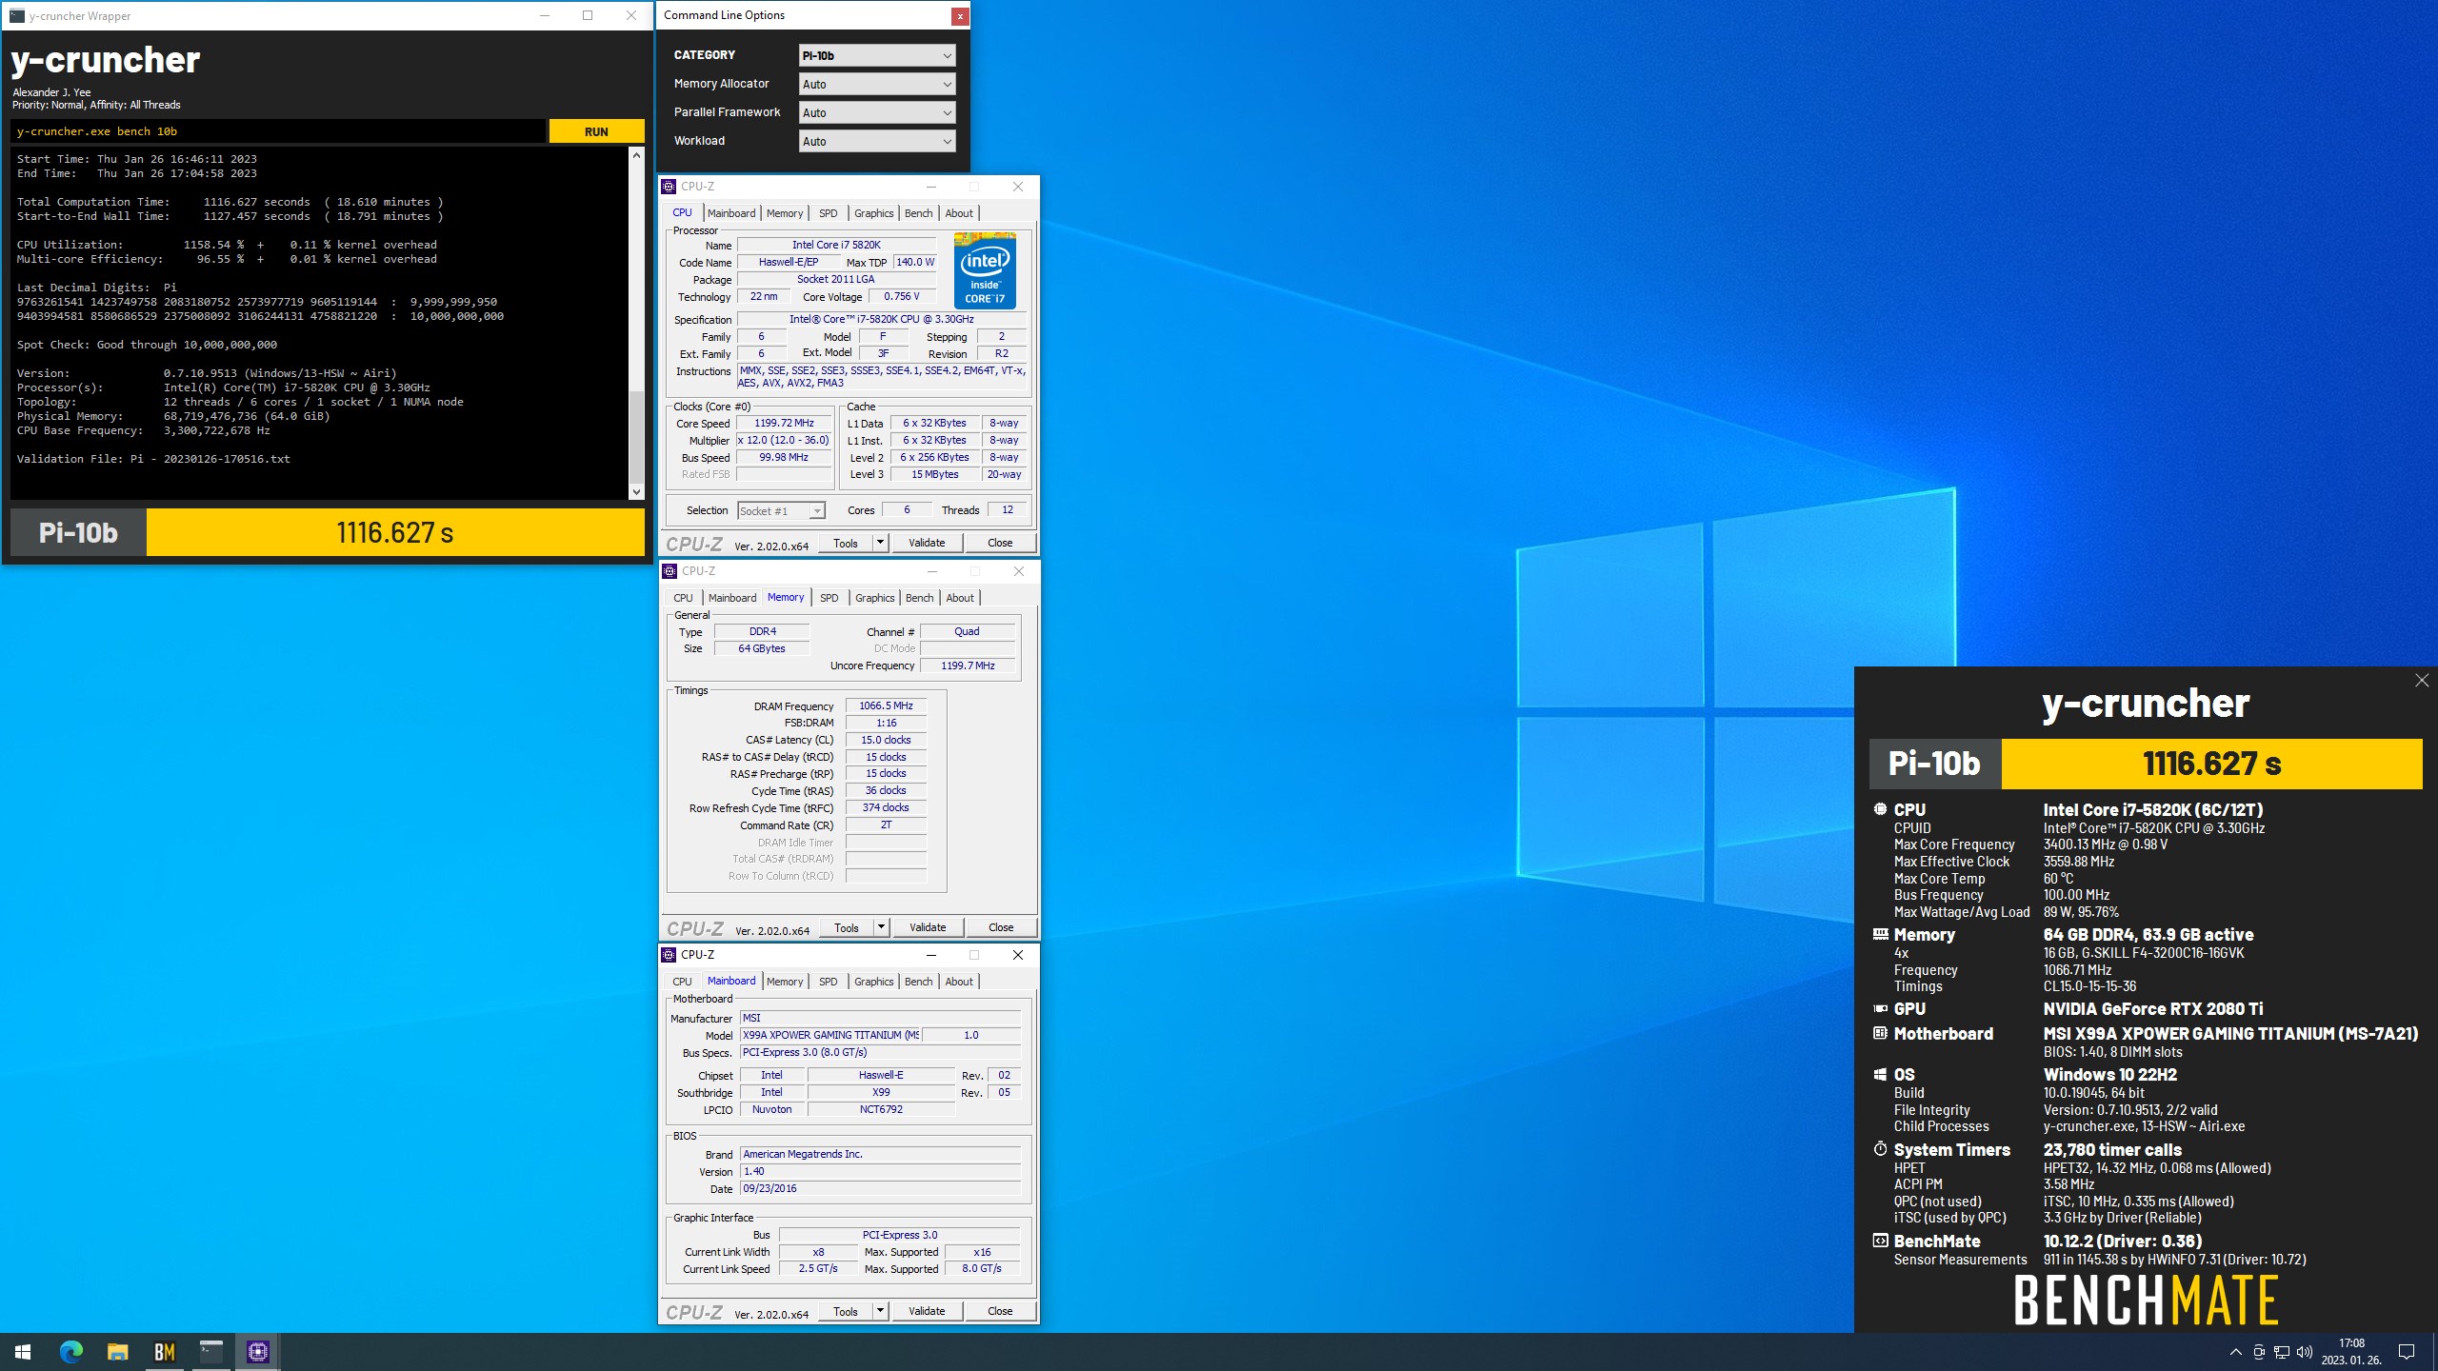The height and width of the screenshot is (1371, 2438).
Task: Click the CPU-Z icon in bottom window title bar
Action: (x=669, y=955)
